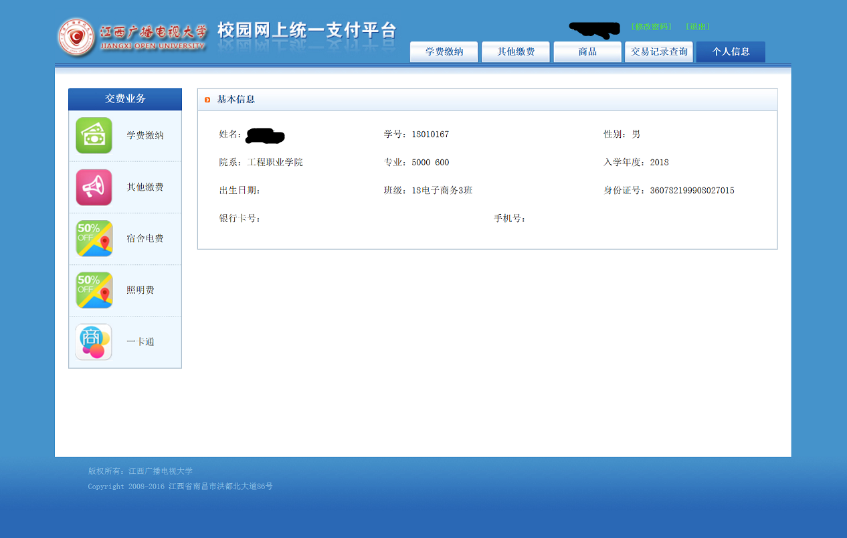This screenshot has width=847, height=538.
Task: Select the 其他缴费 text in the sidebar
Action: (145, 187)
